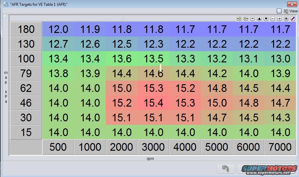This screenshot has width=299, height=177.
Task: Select the 13.1 cell at 100 kPa
Action: click(x=248, y=59)
